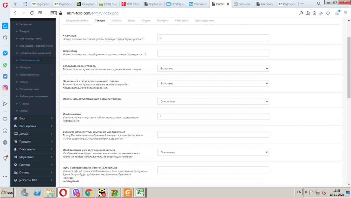The width and height of the screenshot is (351, 198).
Task: Open speed dial grid icon
Action: [40, 13]
